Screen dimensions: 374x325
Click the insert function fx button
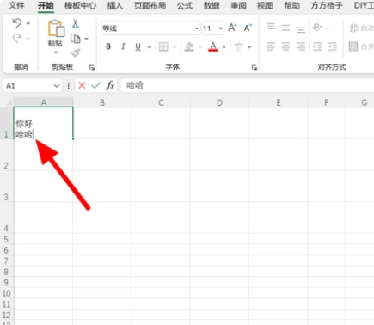coord(110,85)
